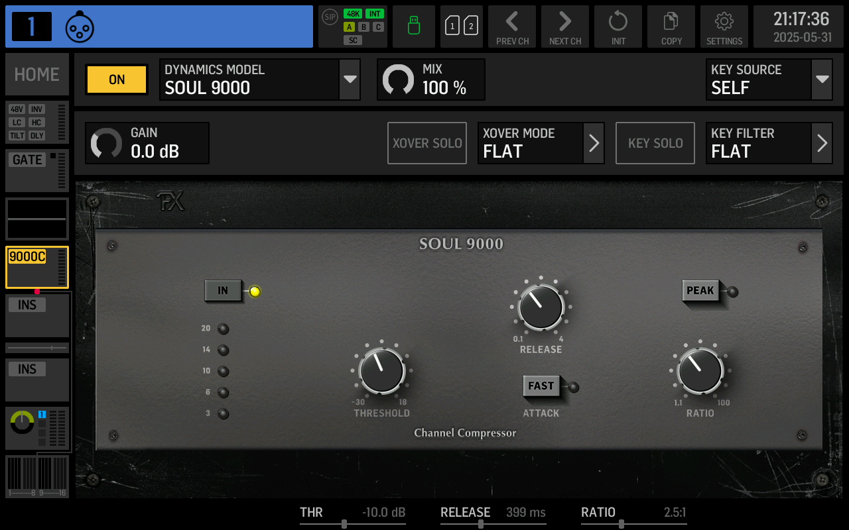The width and height of the screenshot is (849, 530).
Task: Open the SETTINGS menu
Action: 724,26
